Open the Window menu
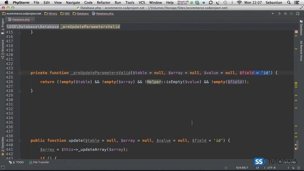This screenshot has width=304, height=171. [155, 2]
